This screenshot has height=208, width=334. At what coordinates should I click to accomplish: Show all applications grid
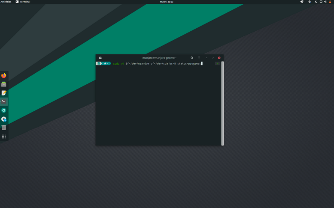coord(4,137)
